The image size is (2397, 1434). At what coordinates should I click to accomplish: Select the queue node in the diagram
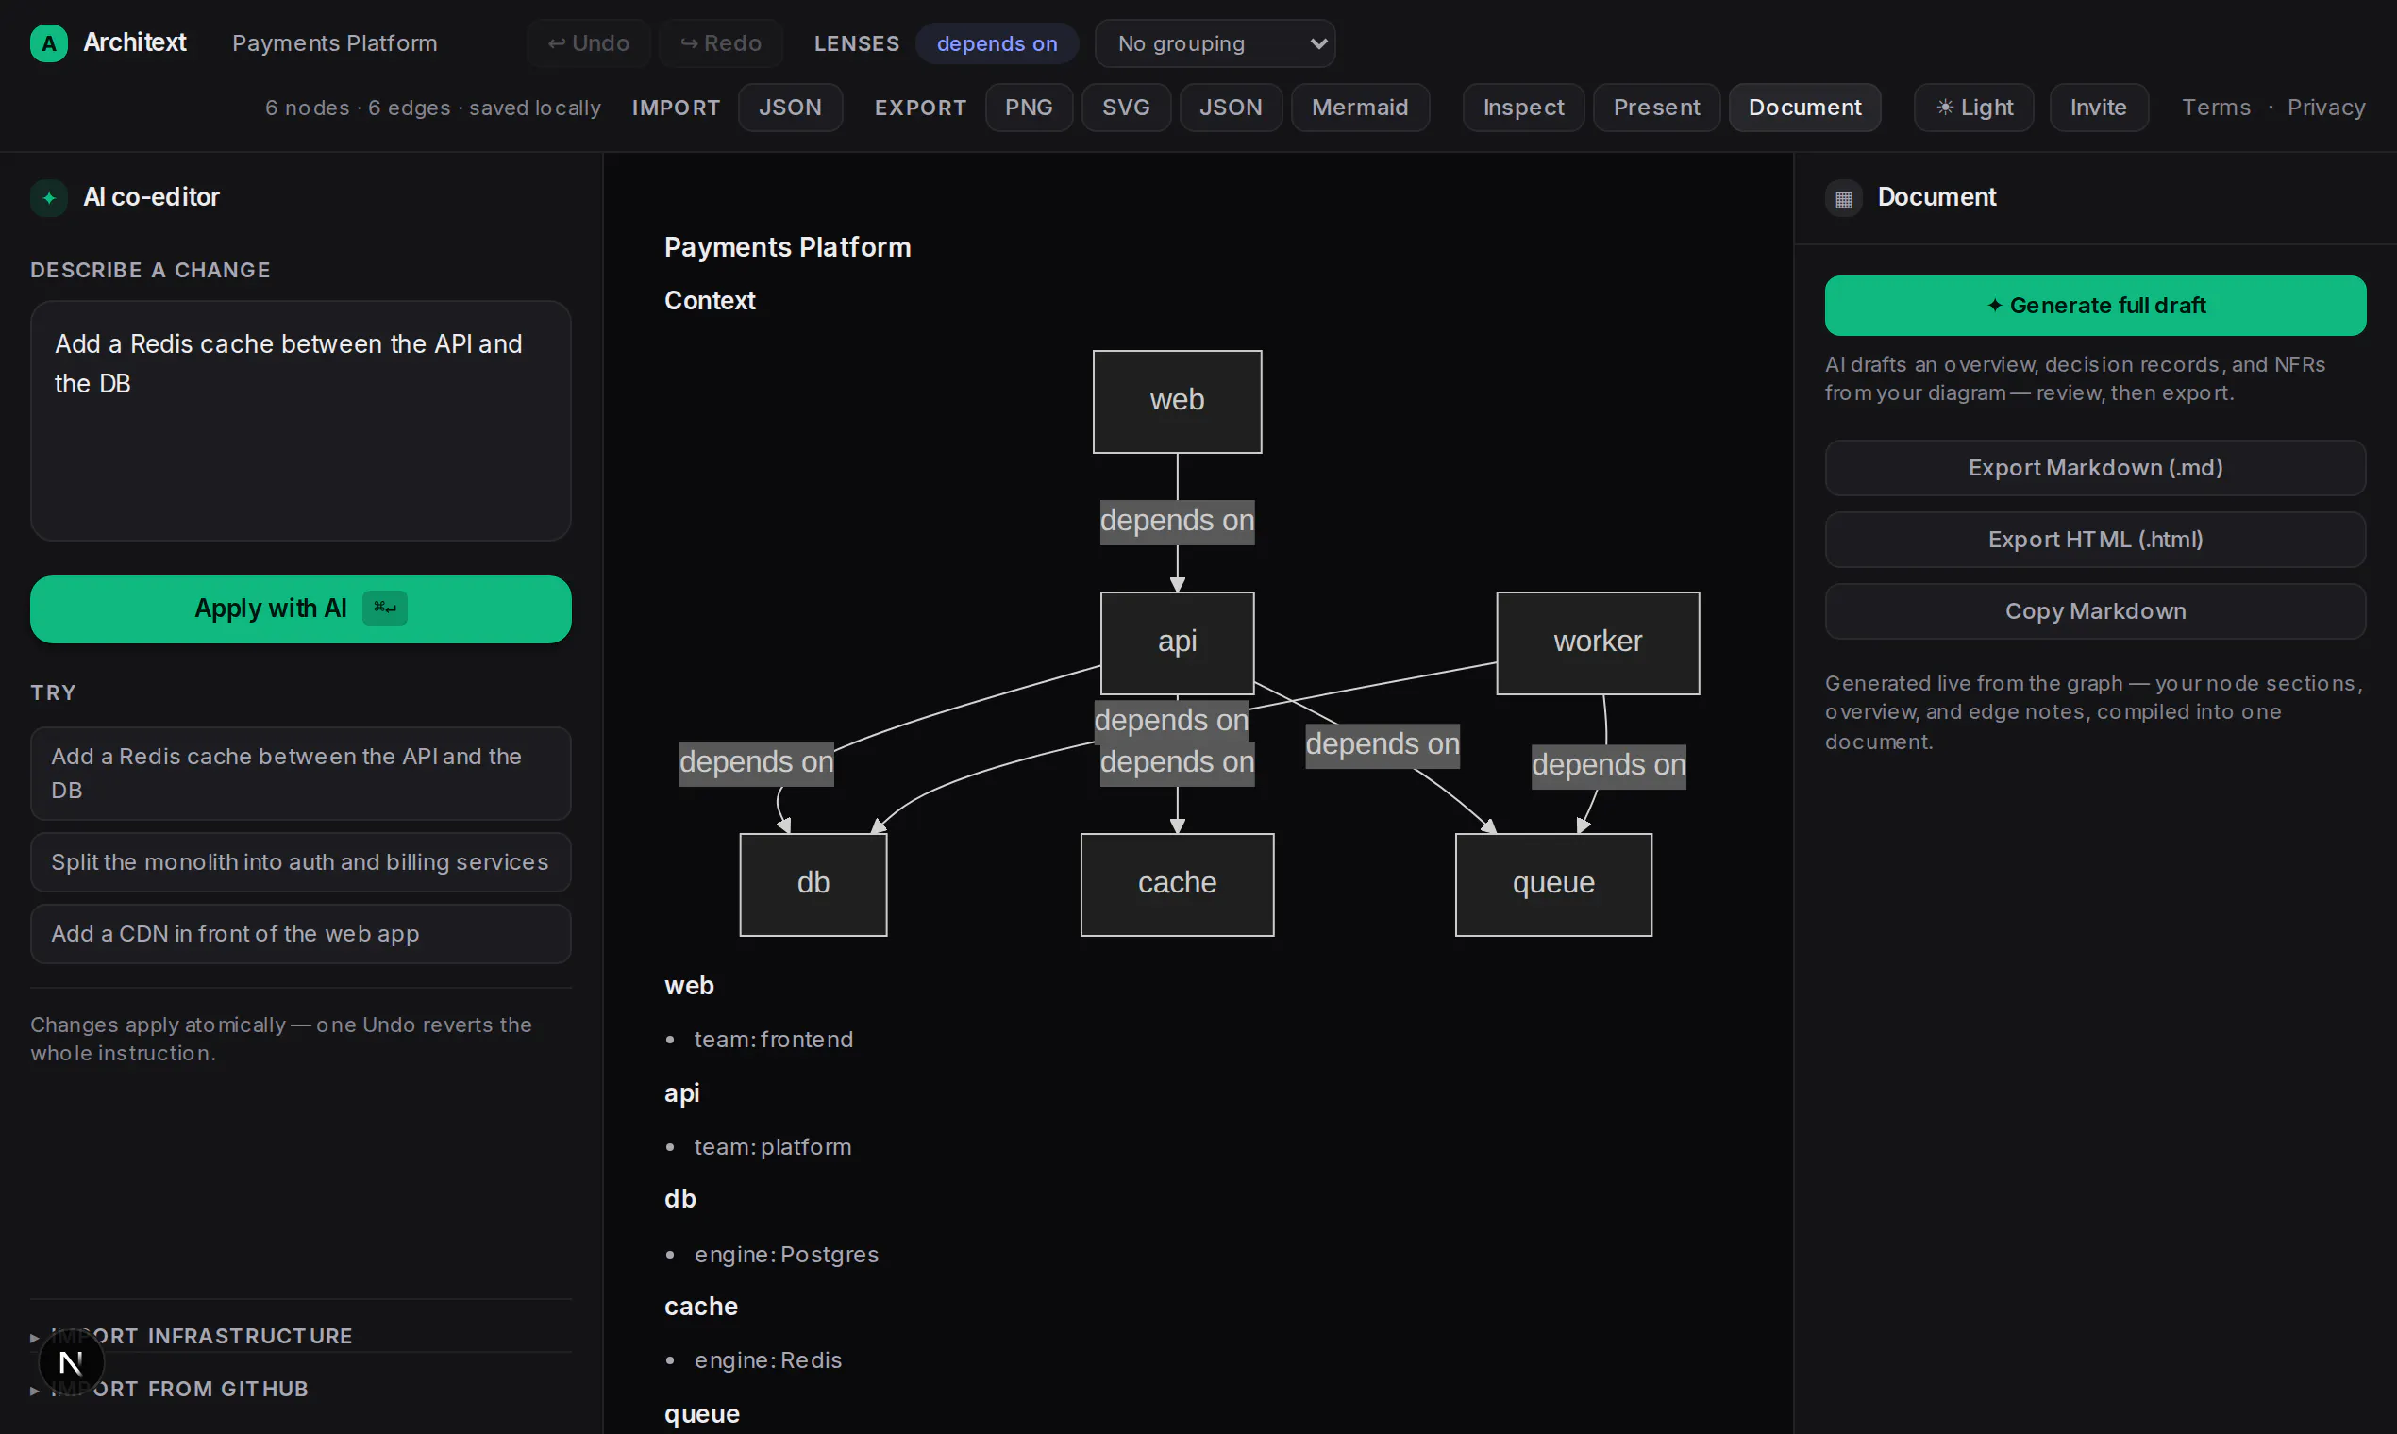(x=1553, y=884)
